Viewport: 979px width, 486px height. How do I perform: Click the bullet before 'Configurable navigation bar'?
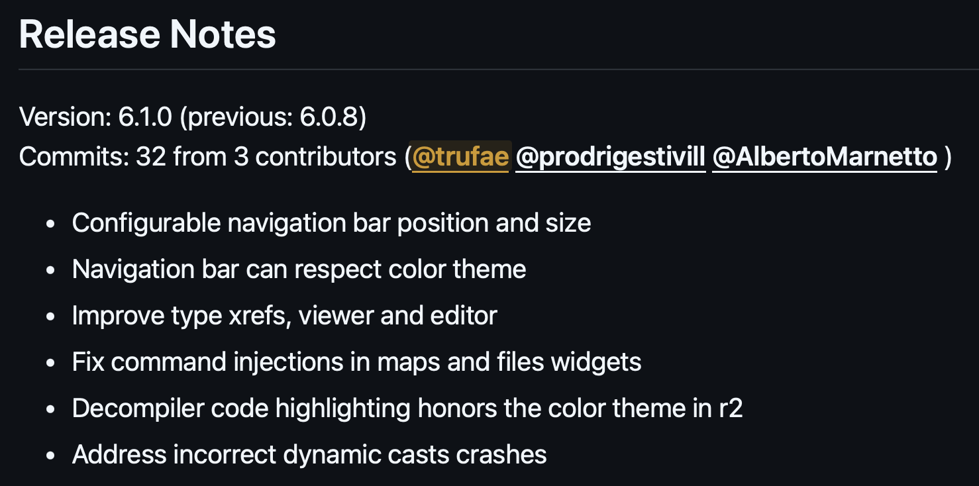50,224
